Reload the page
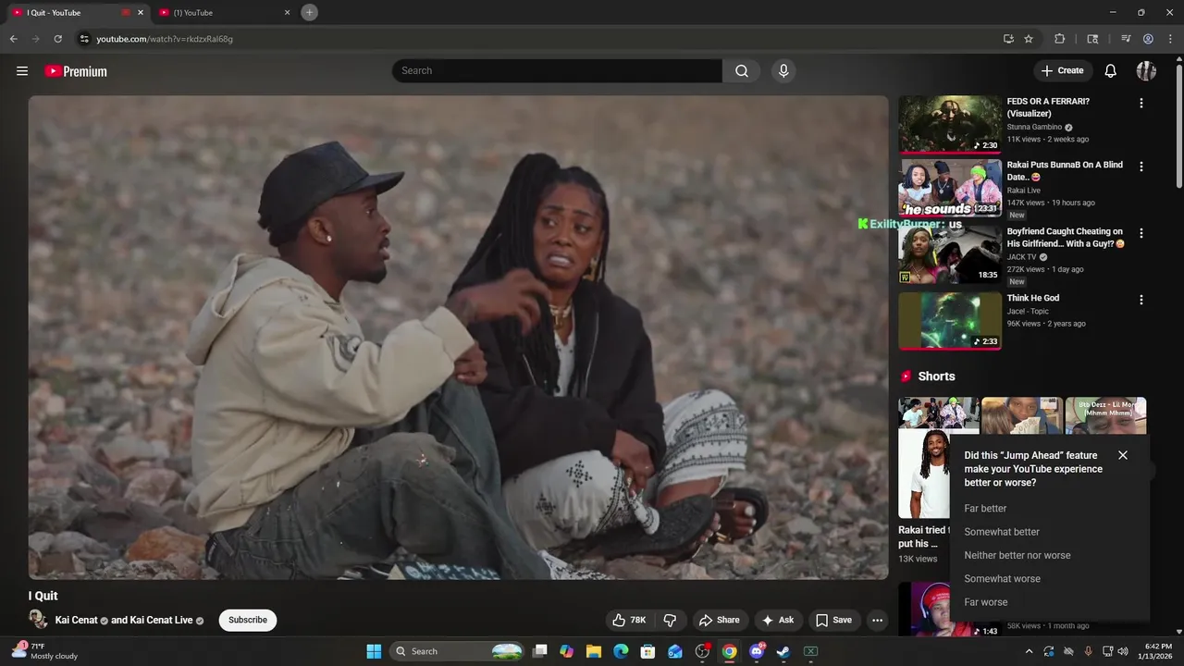Screen dimensions: 1184x666 [x=57, y=39]
